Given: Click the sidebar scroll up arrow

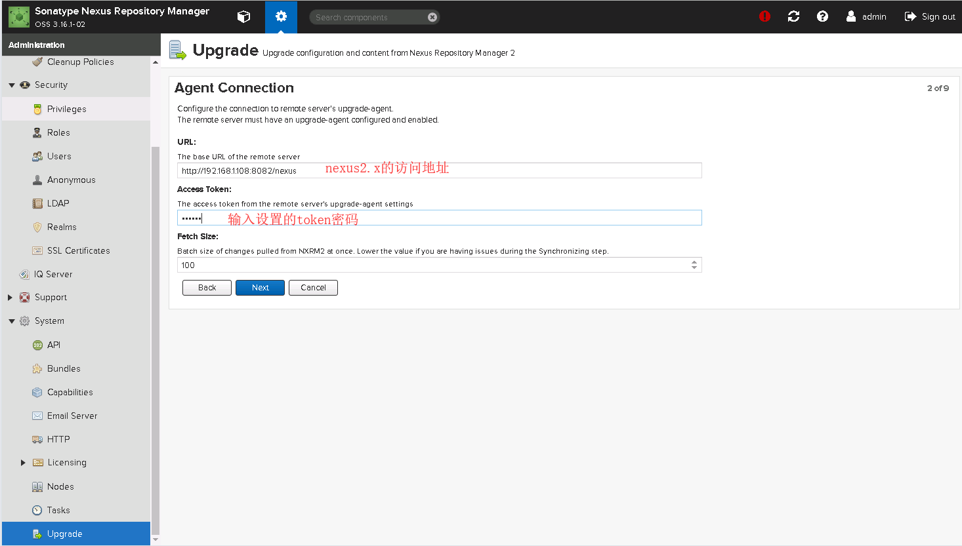Looking at the screenshot, I should point(156,62).
